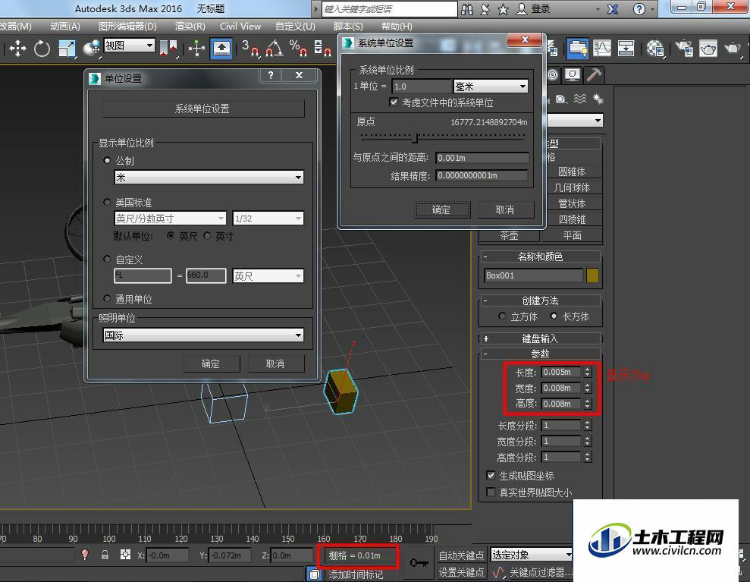Click the 原点 slider handle
The height and width of the screenshot is (582, 750).
pos(415,138)
